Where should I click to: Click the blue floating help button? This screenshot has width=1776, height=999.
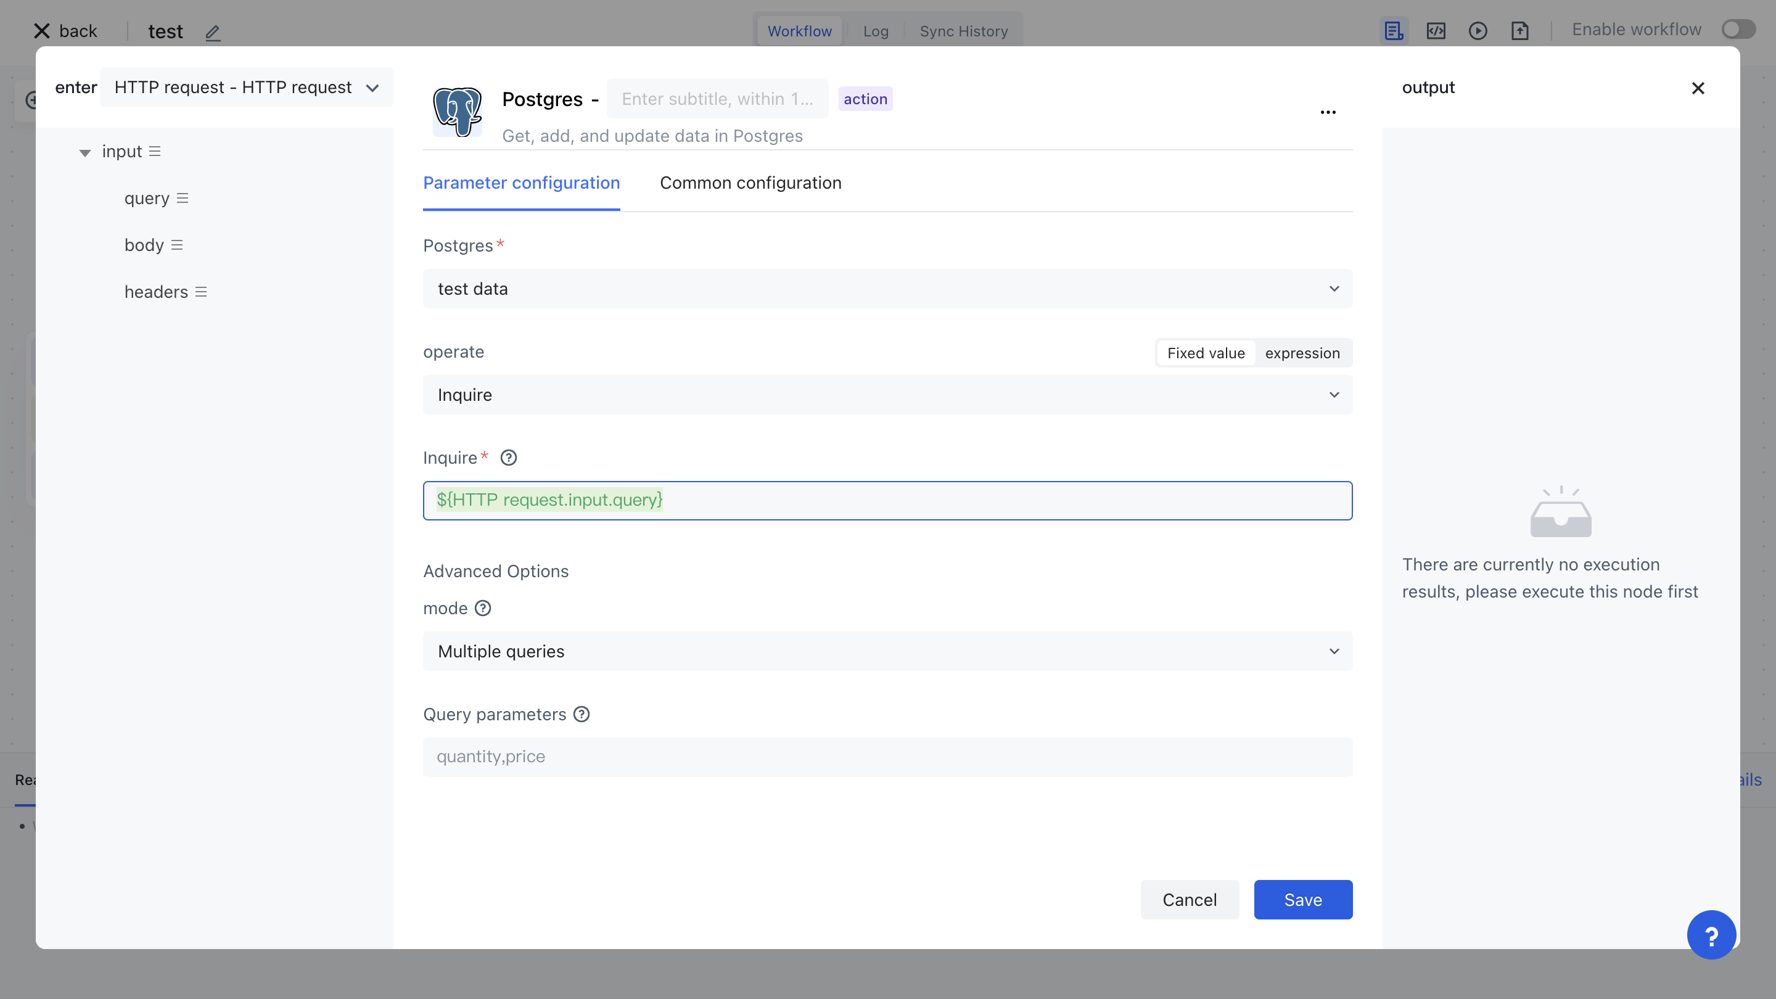pyautogui.click(x=1711, y=935)
